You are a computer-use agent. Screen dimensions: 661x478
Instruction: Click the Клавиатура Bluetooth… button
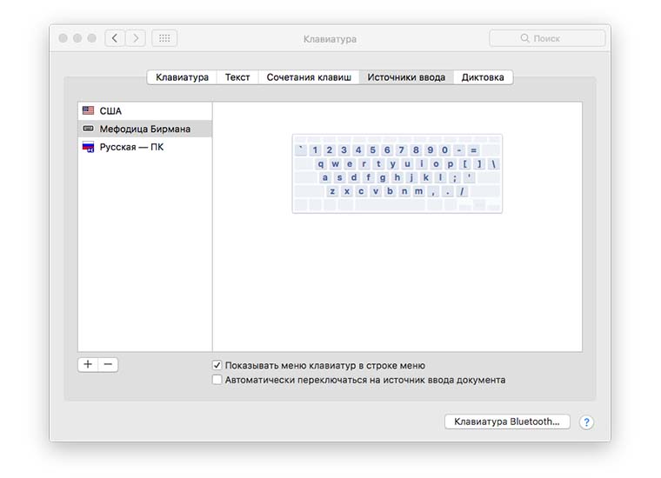pyautogui.click(x=507, y=422)
